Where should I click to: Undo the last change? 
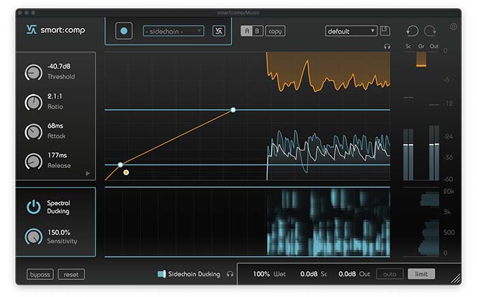coord(412,31)
